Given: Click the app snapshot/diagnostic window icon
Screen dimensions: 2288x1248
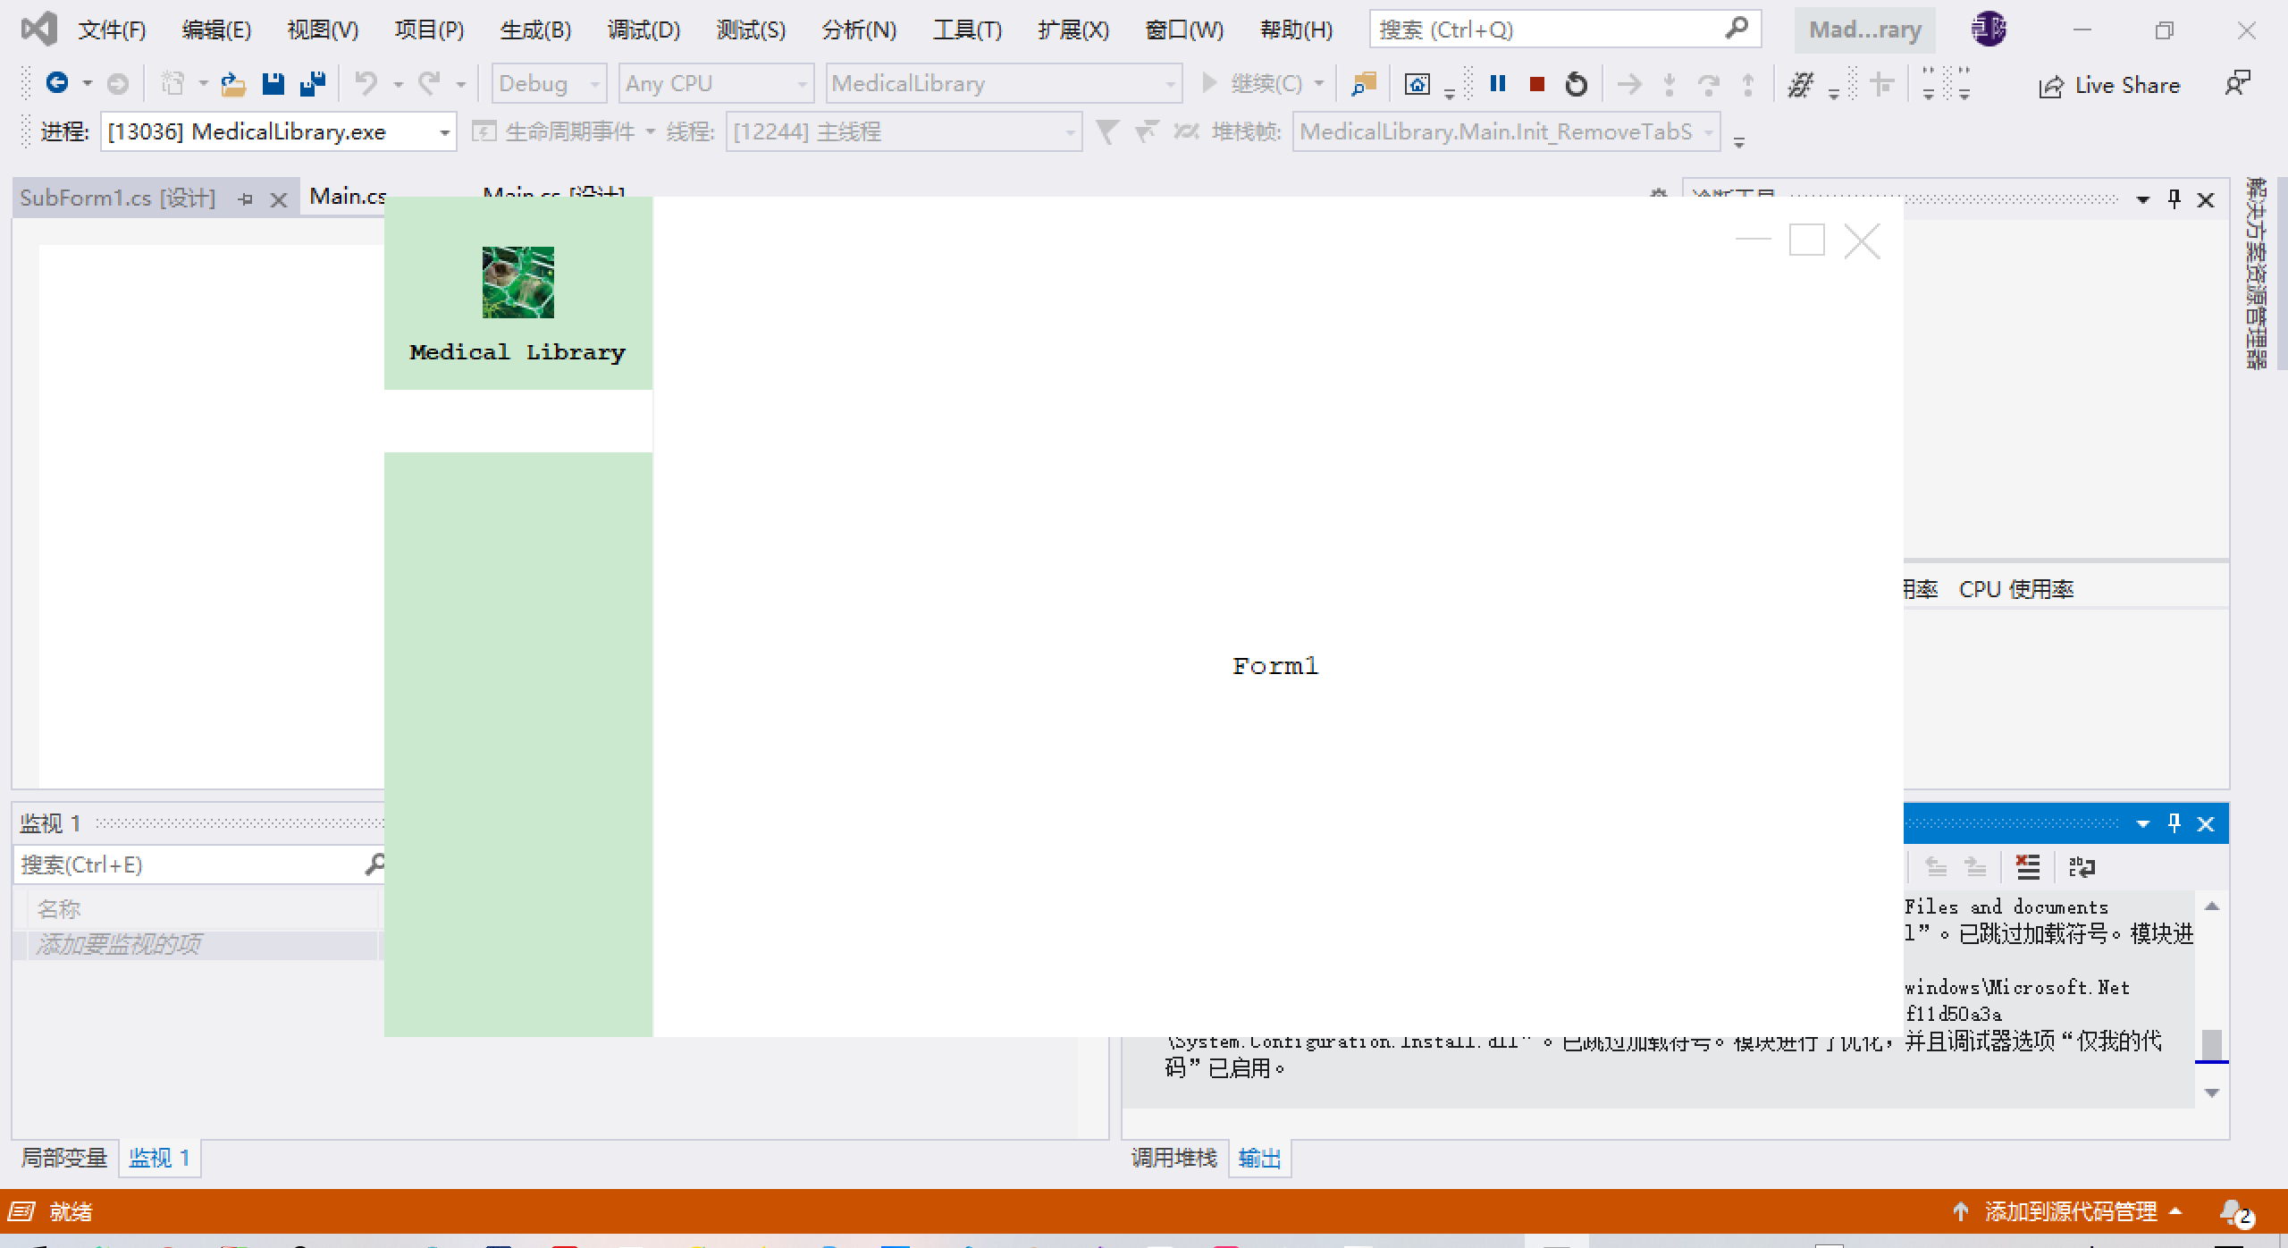Looking at the screenshot, I should click(x=1417, y=84).
